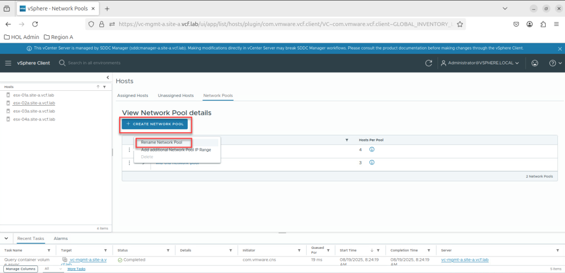Open the Region A bookmarks folder
Viewport: 565px width, 273px height.
[x=58, y=37]
